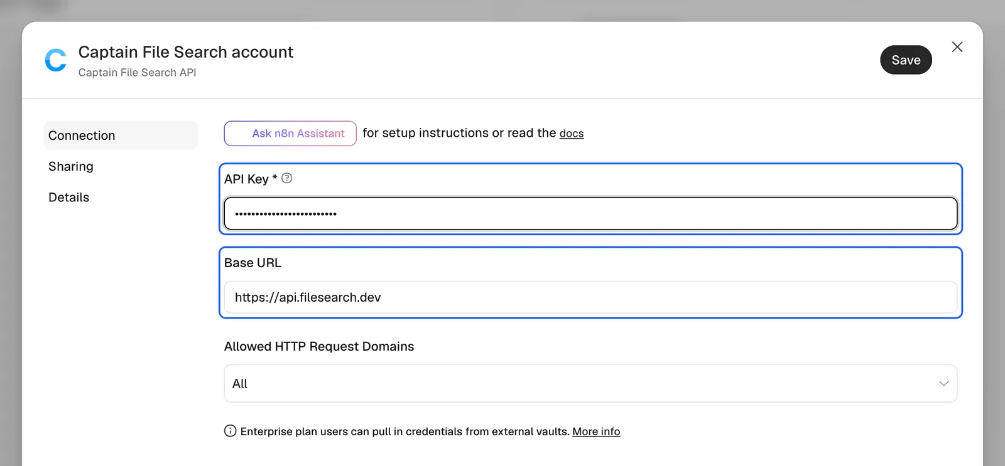
Task: Switch to the Sharing section
Action: (x=71, y=166)
